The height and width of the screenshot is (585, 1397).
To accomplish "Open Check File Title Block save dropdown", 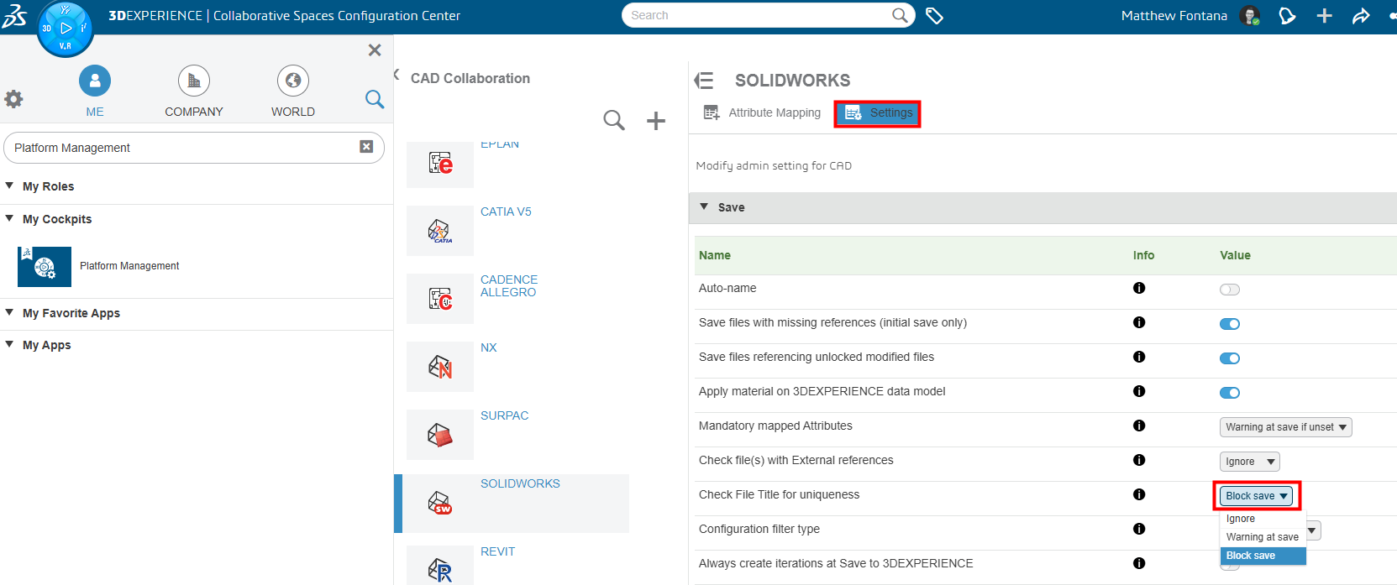I will point(1256,496).
